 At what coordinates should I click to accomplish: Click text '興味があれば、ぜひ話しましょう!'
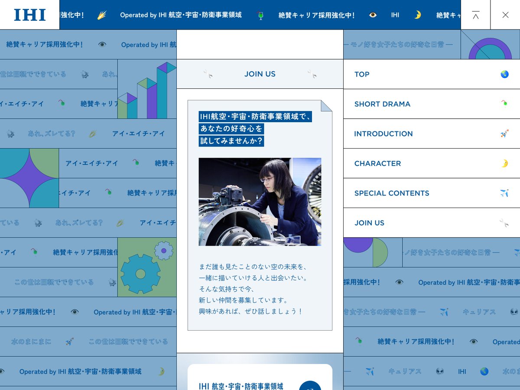(x=250, y=312)
